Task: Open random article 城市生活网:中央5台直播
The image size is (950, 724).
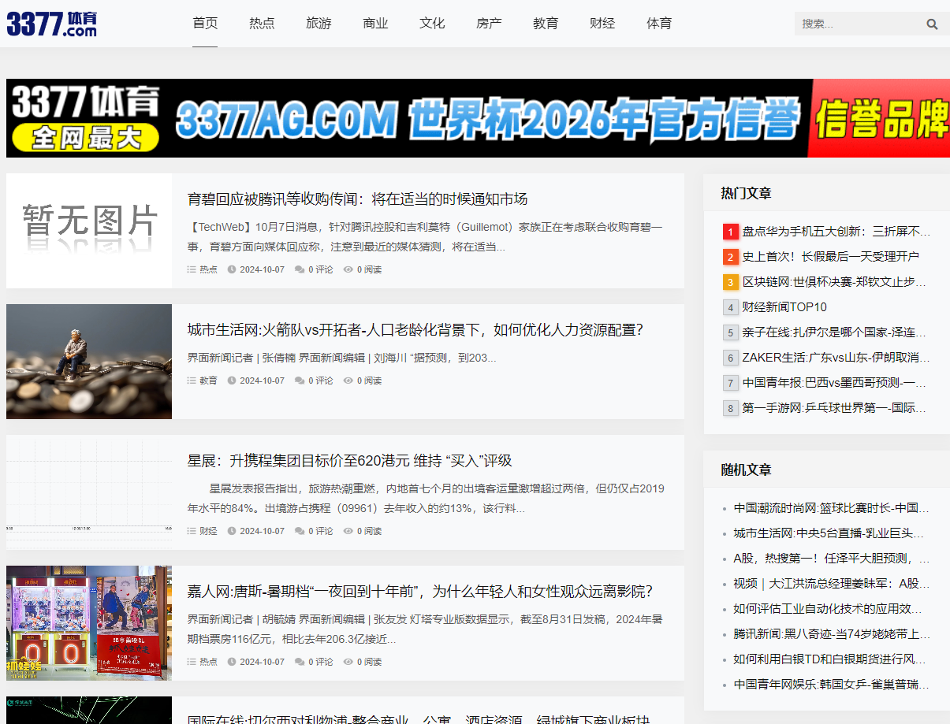Action: tap(828, 533)
